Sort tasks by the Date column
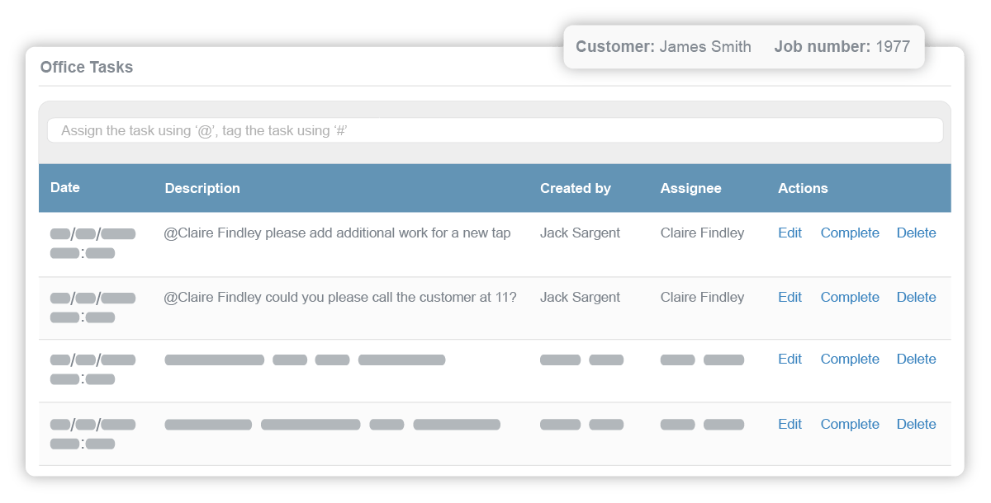The image size is (991, 503). (x=64, y=187)
